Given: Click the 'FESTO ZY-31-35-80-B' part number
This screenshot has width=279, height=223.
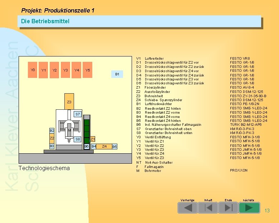Looking at the screenshot, I should pos(248,96).
